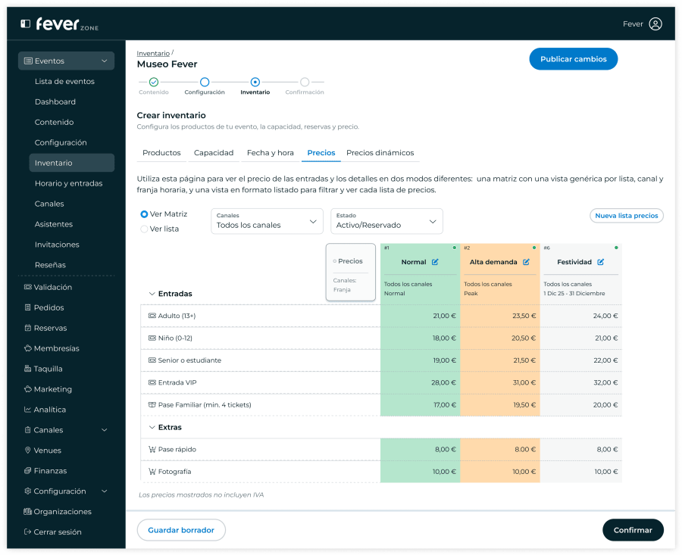Click the Adulto Normal price cell
The image size is (682, 555).
pos(420,316)
